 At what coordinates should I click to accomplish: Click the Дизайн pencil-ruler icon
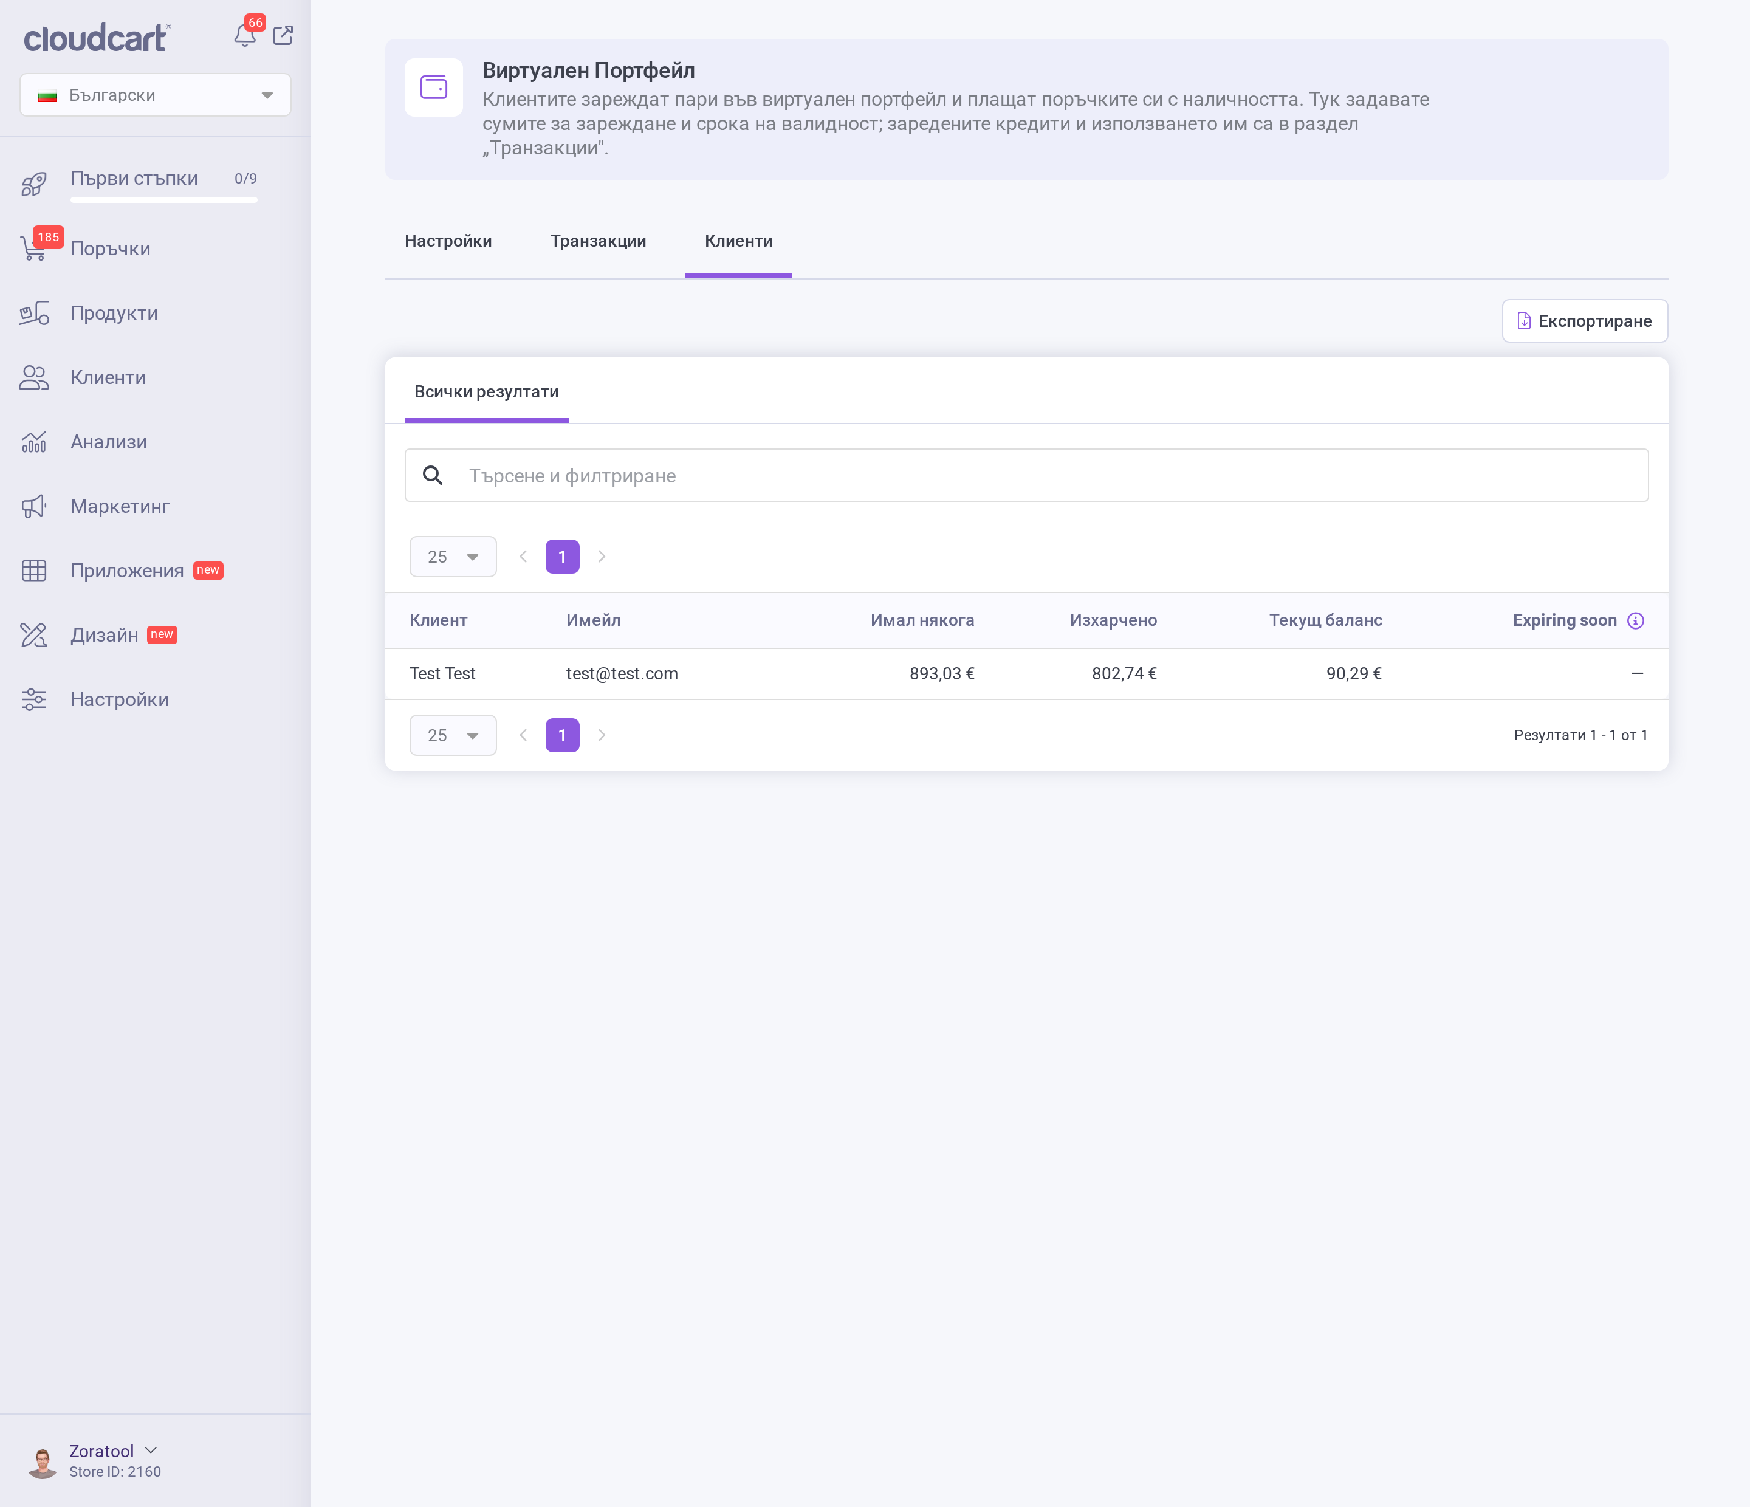pyautogui.click(x=34, y=634)
